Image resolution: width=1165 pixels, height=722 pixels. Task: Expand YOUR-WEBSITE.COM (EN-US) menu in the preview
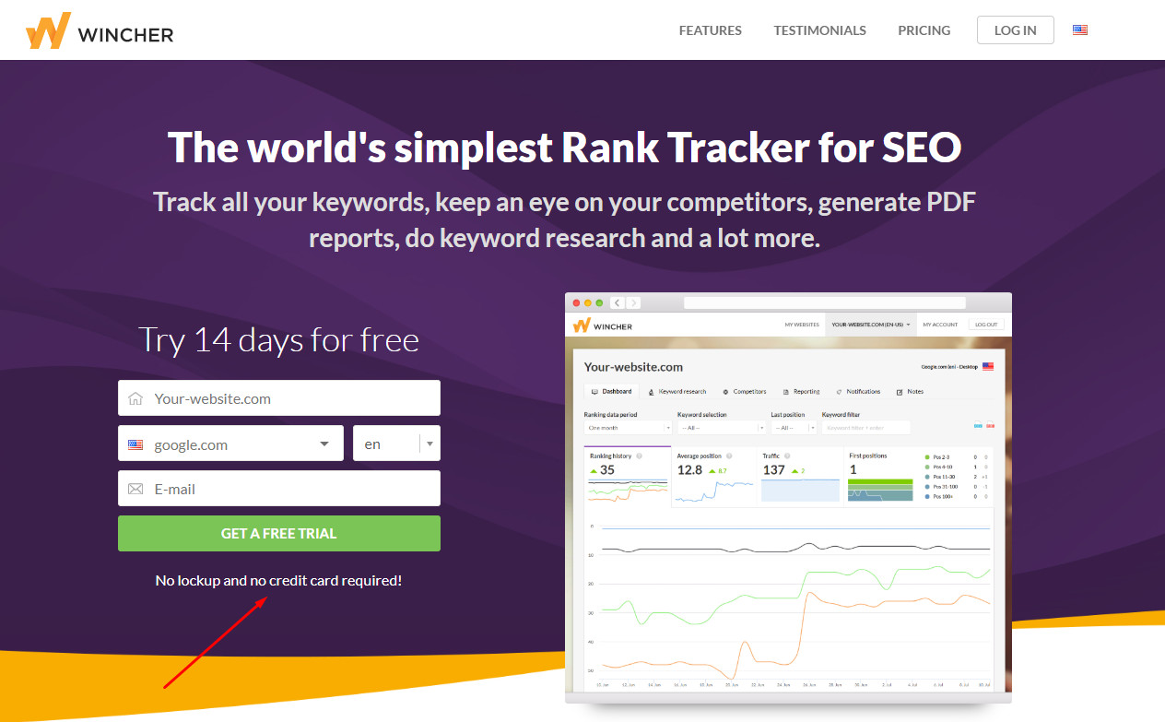[870, 325]
